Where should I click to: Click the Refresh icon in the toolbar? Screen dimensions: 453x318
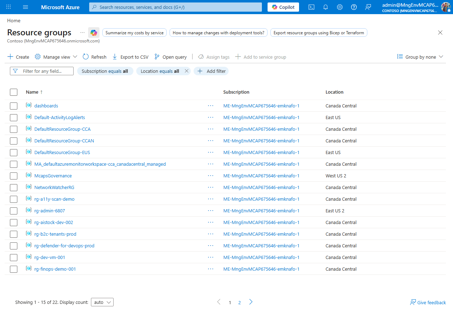tap(85, 57)
